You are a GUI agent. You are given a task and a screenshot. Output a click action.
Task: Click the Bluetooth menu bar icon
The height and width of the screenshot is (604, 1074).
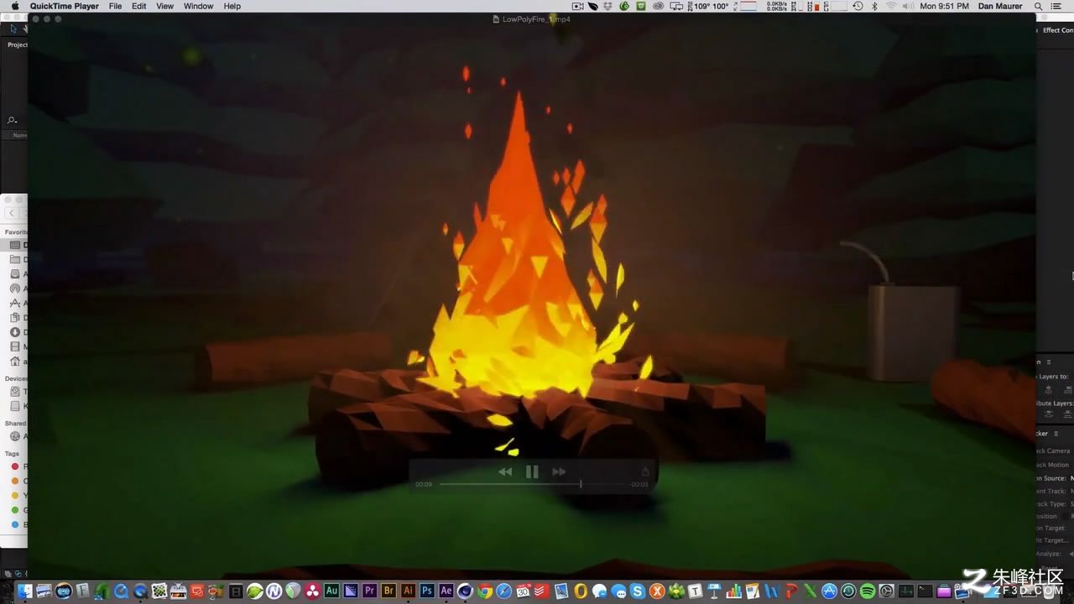873,6
